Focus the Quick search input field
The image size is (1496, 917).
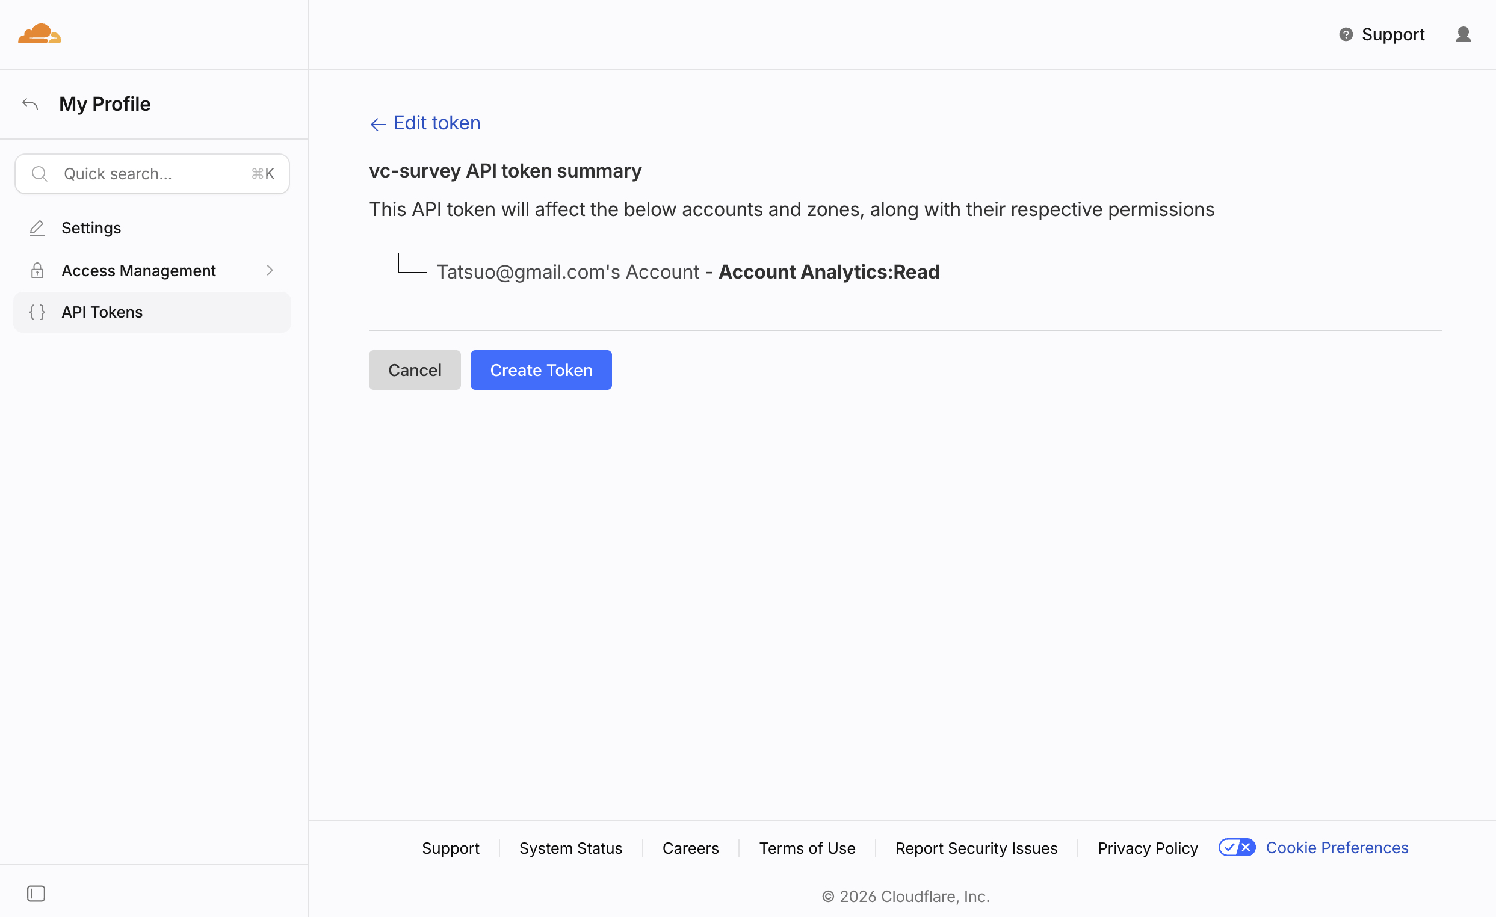point(152,174)
